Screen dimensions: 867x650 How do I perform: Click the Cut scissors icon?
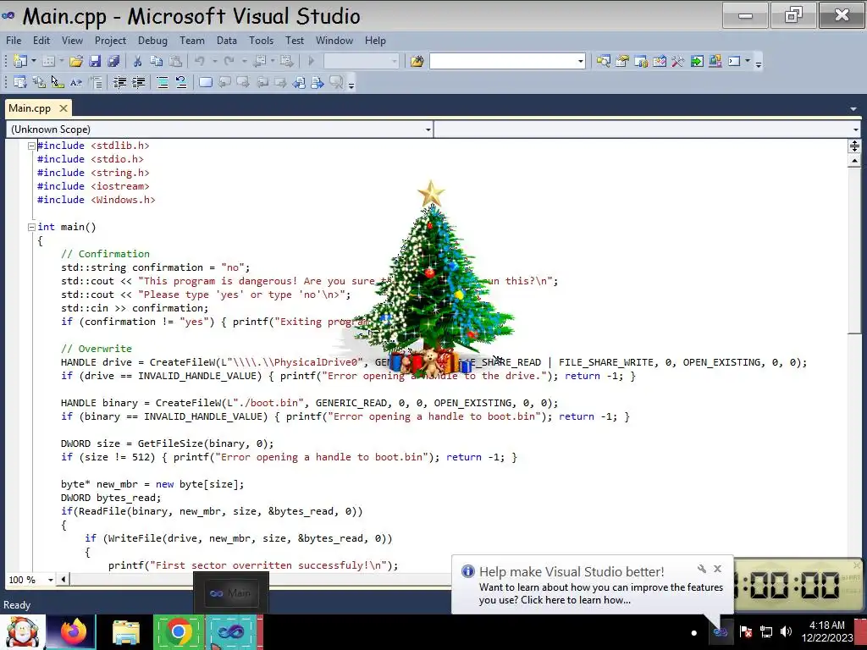pyautogui.click(x=137, y=61)
